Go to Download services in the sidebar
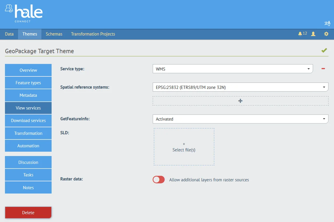This screenshot has width=334, height=222. [x=28, y=120]
